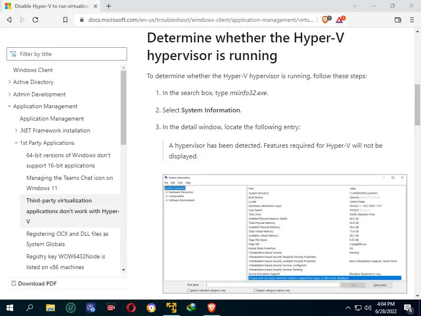Image resolution: width=421 pixels, height=316 pixels.
Task: Show hidden system tray icons
Action: point(348,308)
